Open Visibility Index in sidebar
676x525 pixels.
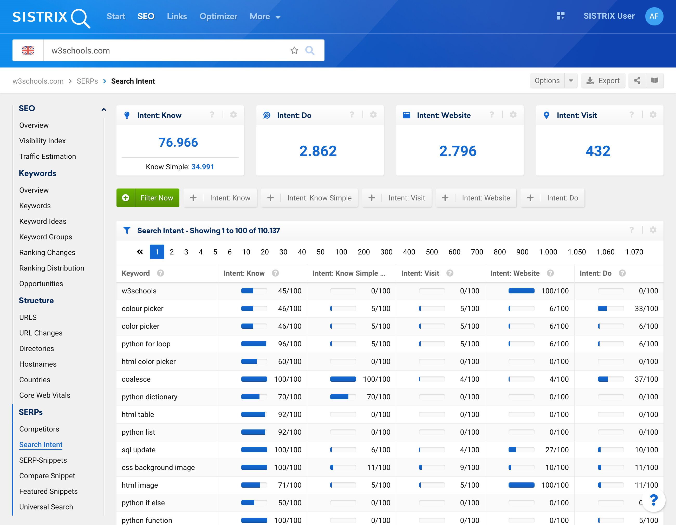(42, 141)
